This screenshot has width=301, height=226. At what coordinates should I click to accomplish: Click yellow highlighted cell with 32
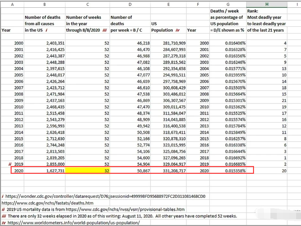click(87, 171)
